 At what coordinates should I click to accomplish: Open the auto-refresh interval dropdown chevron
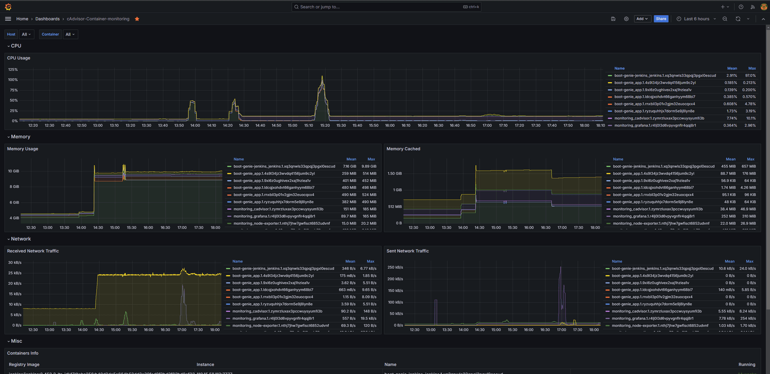[x=748, y=19]
